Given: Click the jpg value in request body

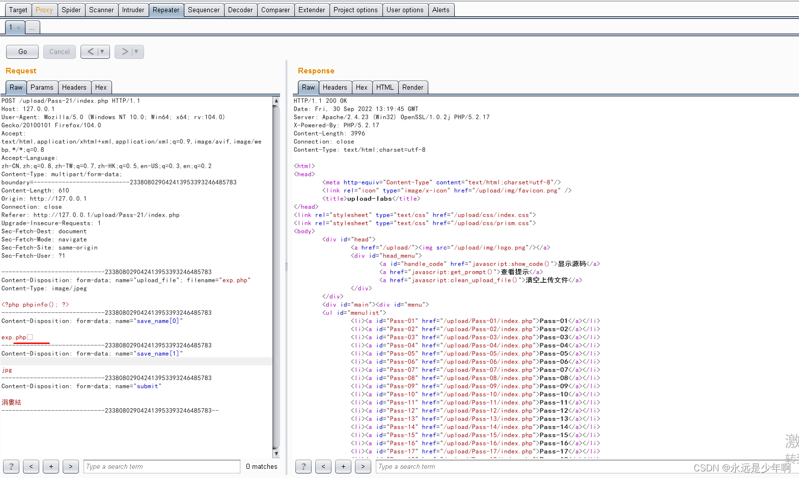Looking at the screenshot, I should (7, 370).
